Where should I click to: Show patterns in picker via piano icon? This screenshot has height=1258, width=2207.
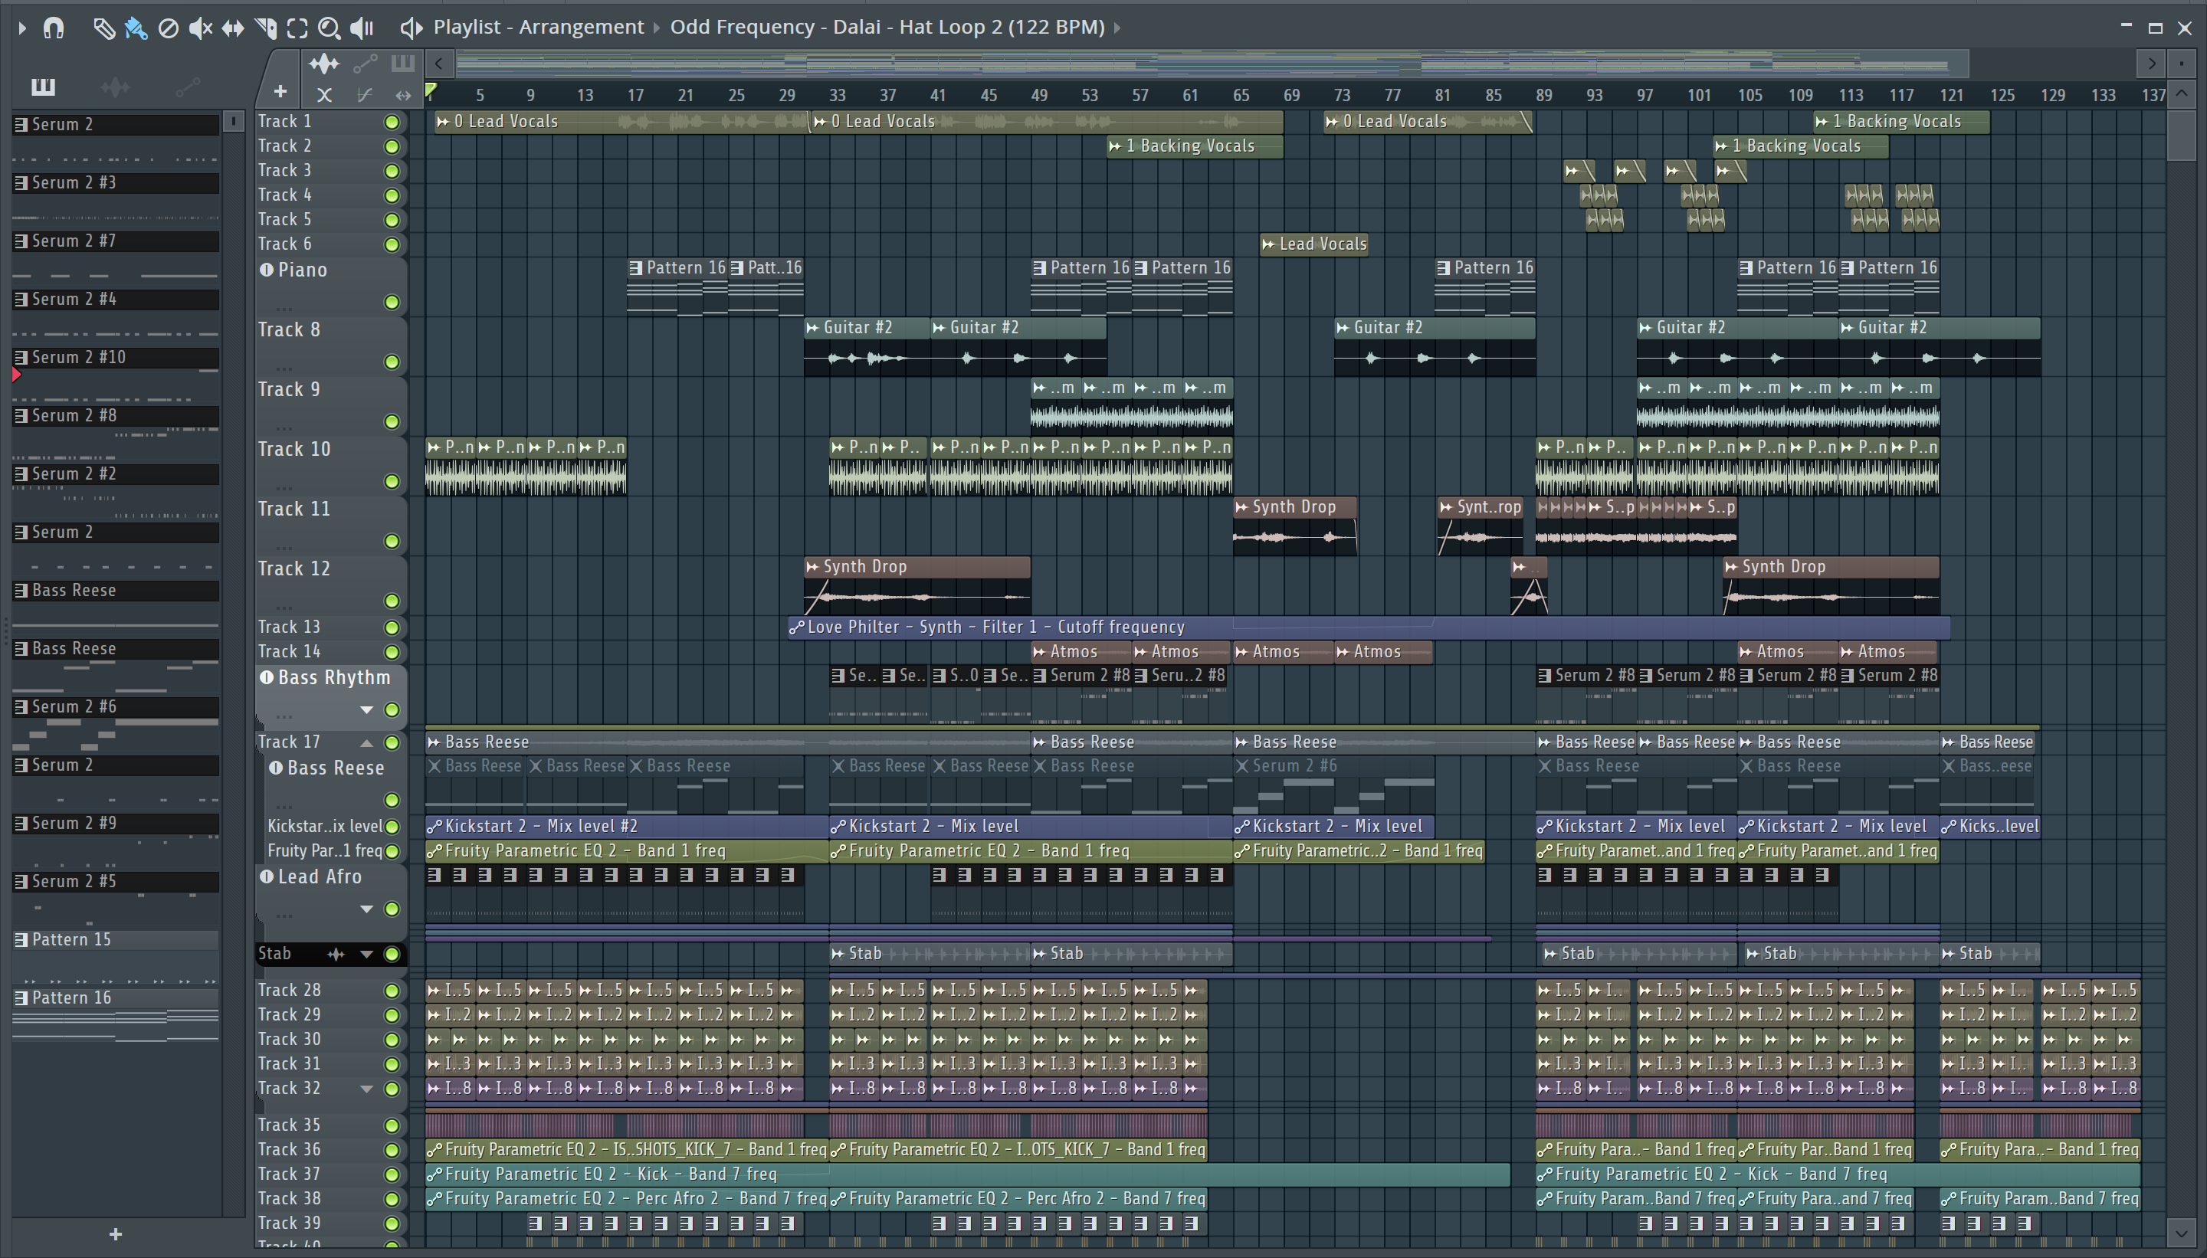[x=42, y=87]
